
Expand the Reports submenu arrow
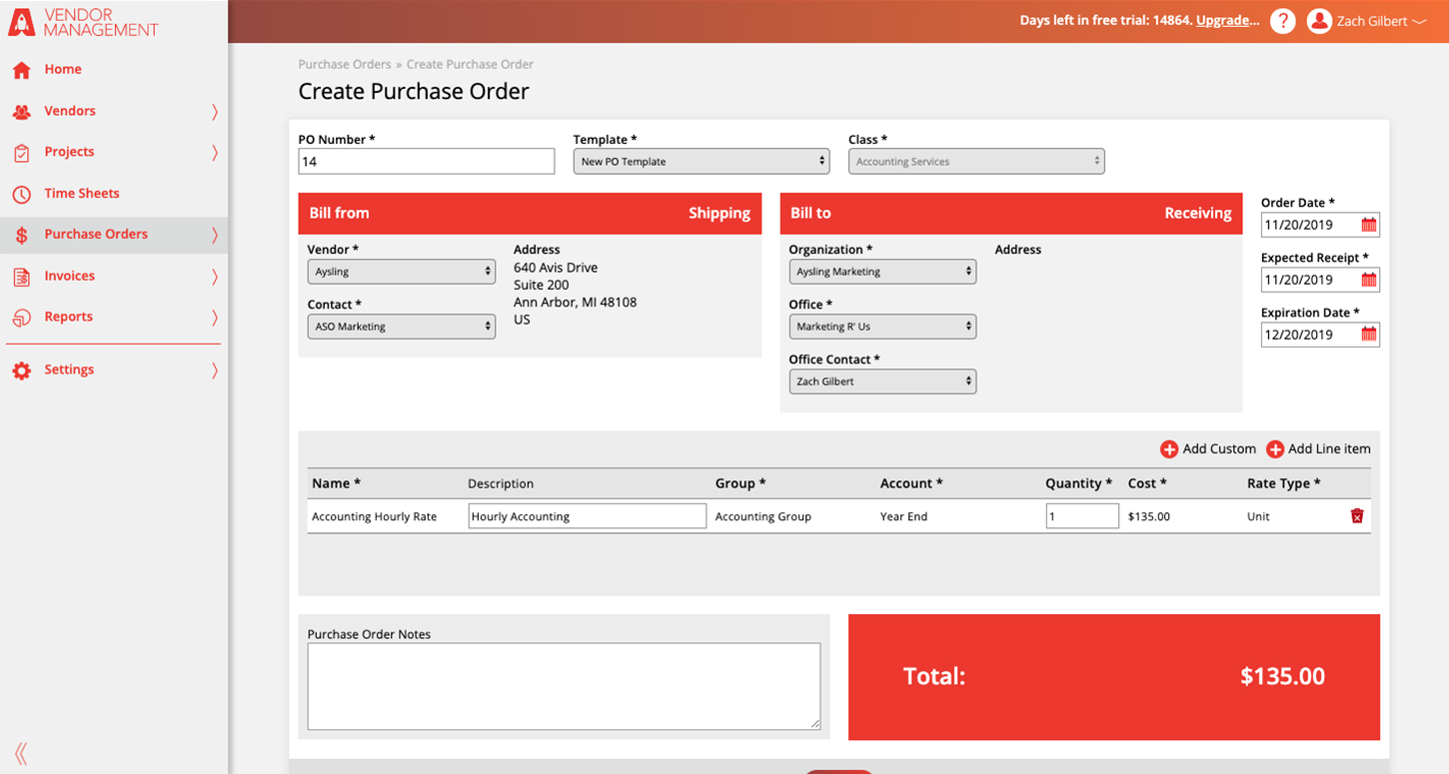[214, 318]
